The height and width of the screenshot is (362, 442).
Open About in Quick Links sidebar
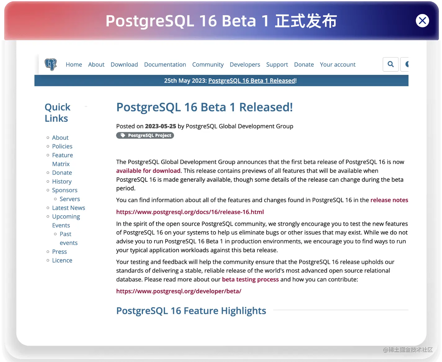[x=60, y=138]
